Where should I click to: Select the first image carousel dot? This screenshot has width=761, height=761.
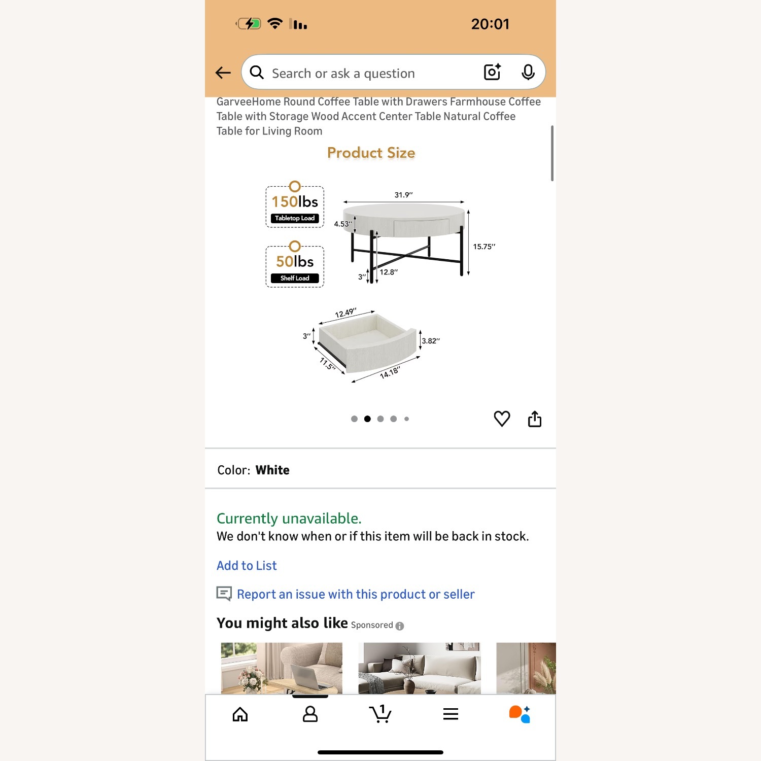click(x=354, y=419)
